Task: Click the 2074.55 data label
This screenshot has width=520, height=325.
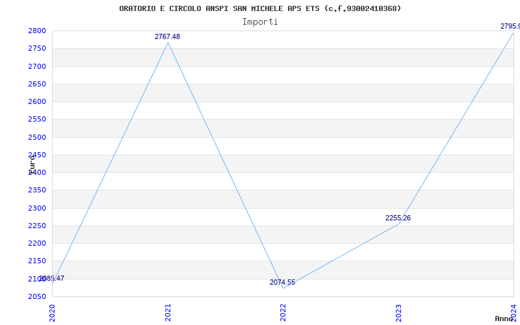Action: [x=282, y=283]
